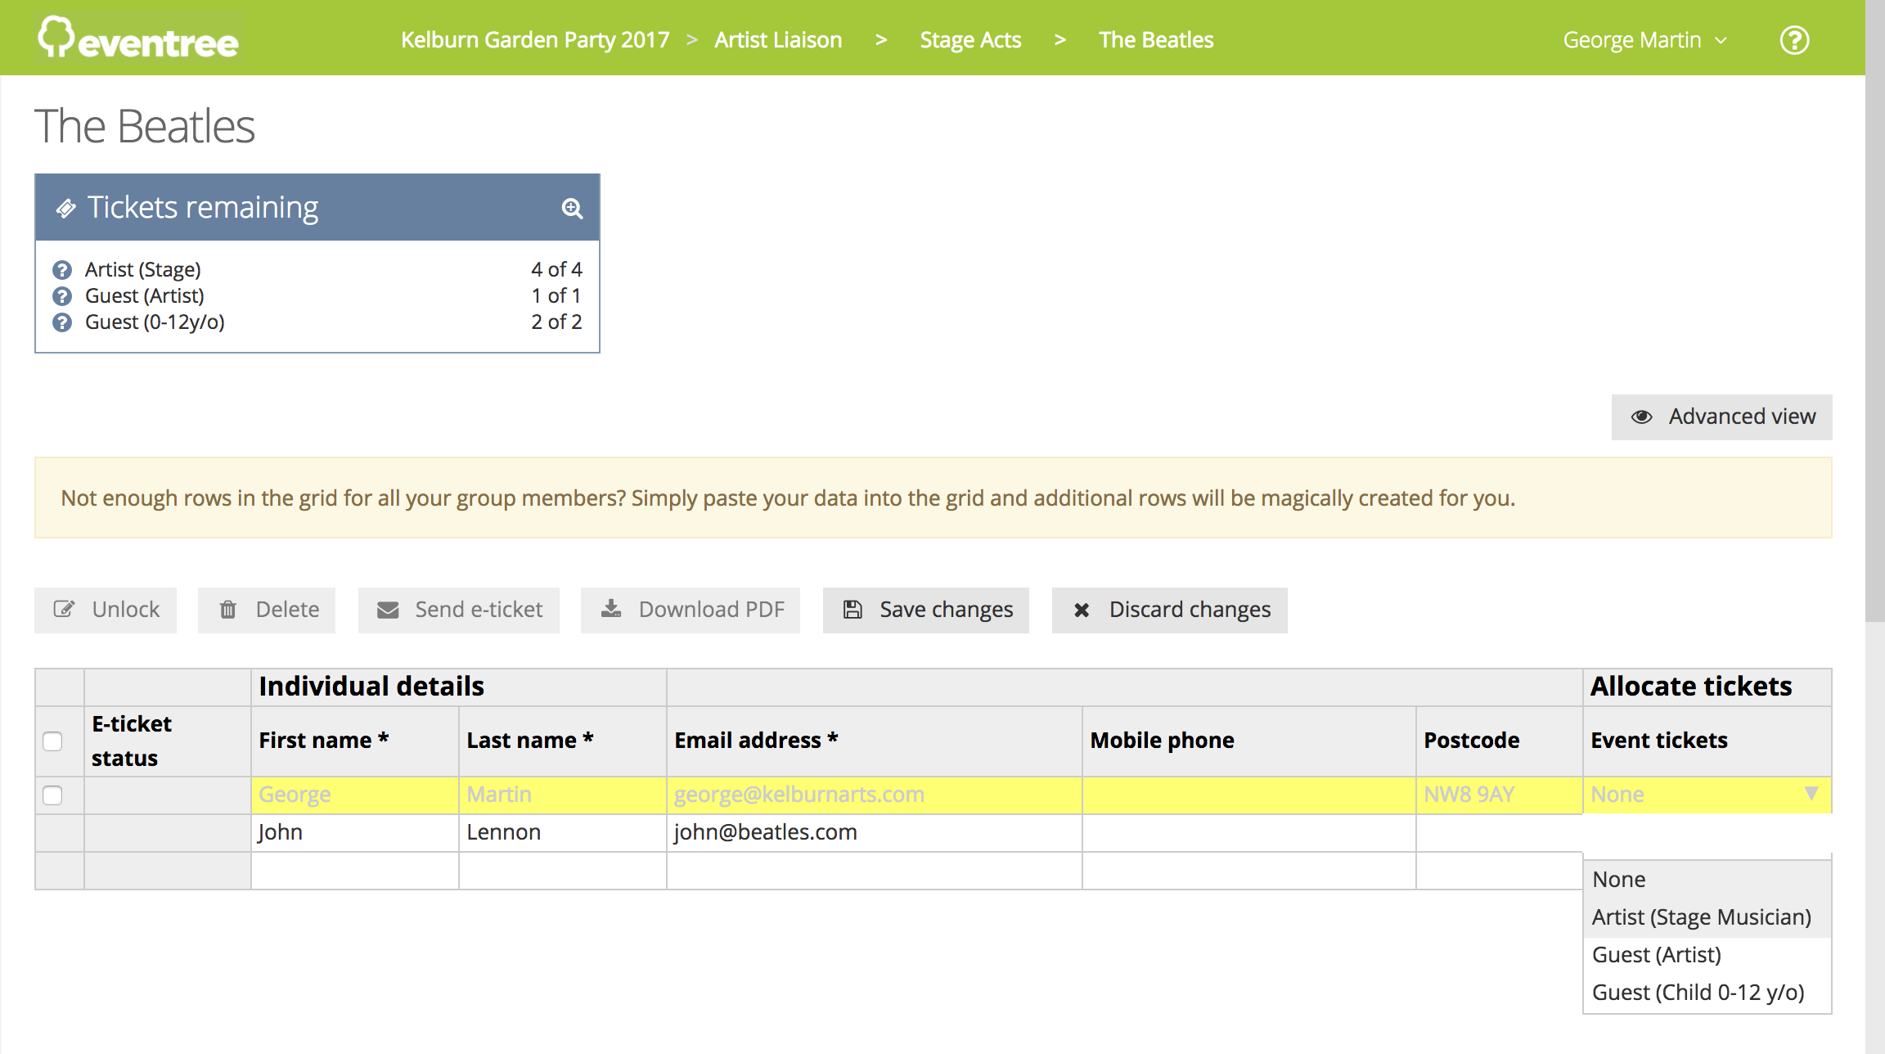Click the vertical page scrollbar
Viewport: 1885px width, 1054px height.
pyautogui.click(x=1874, y=311)
